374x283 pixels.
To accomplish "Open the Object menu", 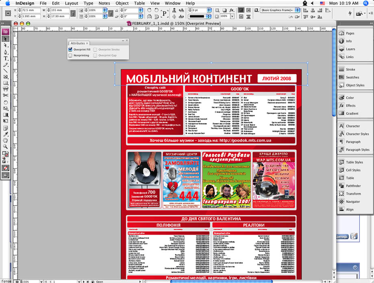I will pos(122,3).
